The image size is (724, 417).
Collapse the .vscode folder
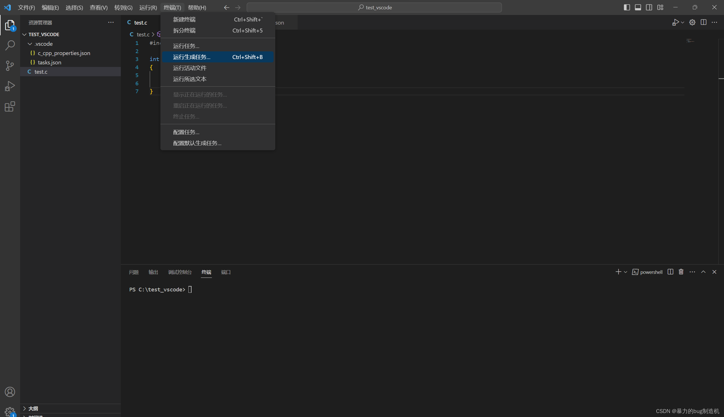coord(70,44)
